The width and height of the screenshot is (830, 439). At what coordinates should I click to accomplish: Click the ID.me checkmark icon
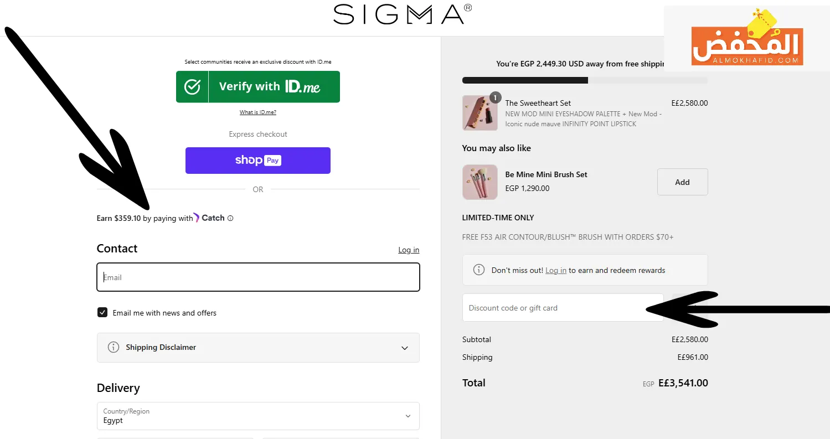(x=192, y=87)
